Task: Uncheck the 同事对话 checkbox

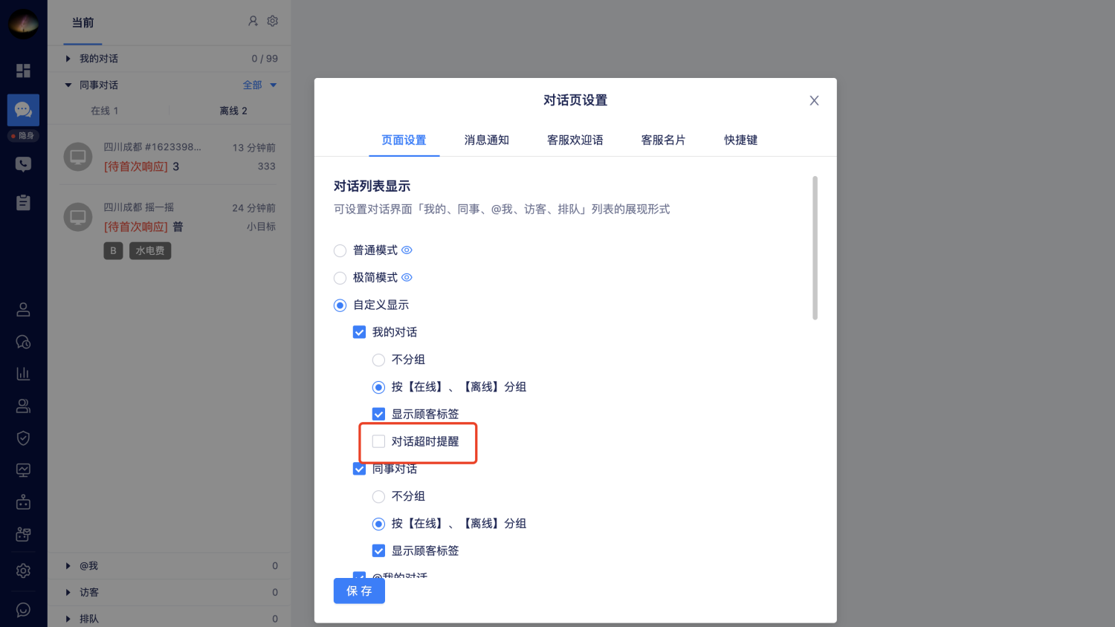Action: (x=359, y=469)
